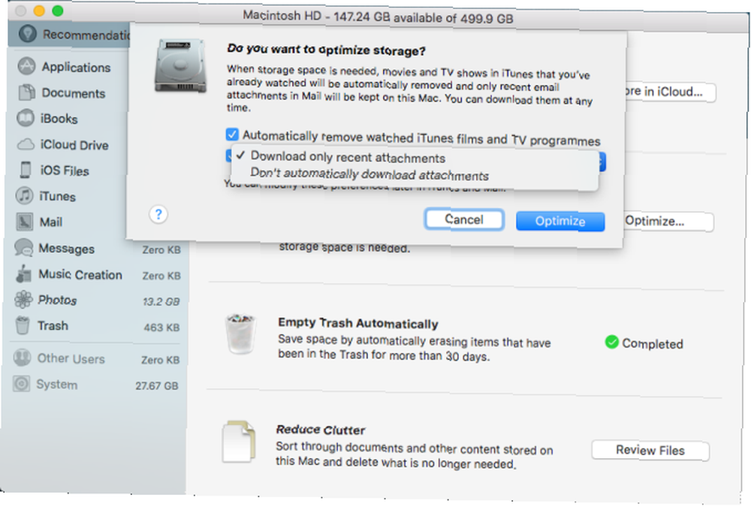This screenshot has height=507, width=751.
Task: Open the Recommendations sidebar item
Action: (69, 35)
